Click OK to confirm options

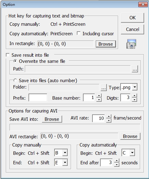tap(132, 18)
